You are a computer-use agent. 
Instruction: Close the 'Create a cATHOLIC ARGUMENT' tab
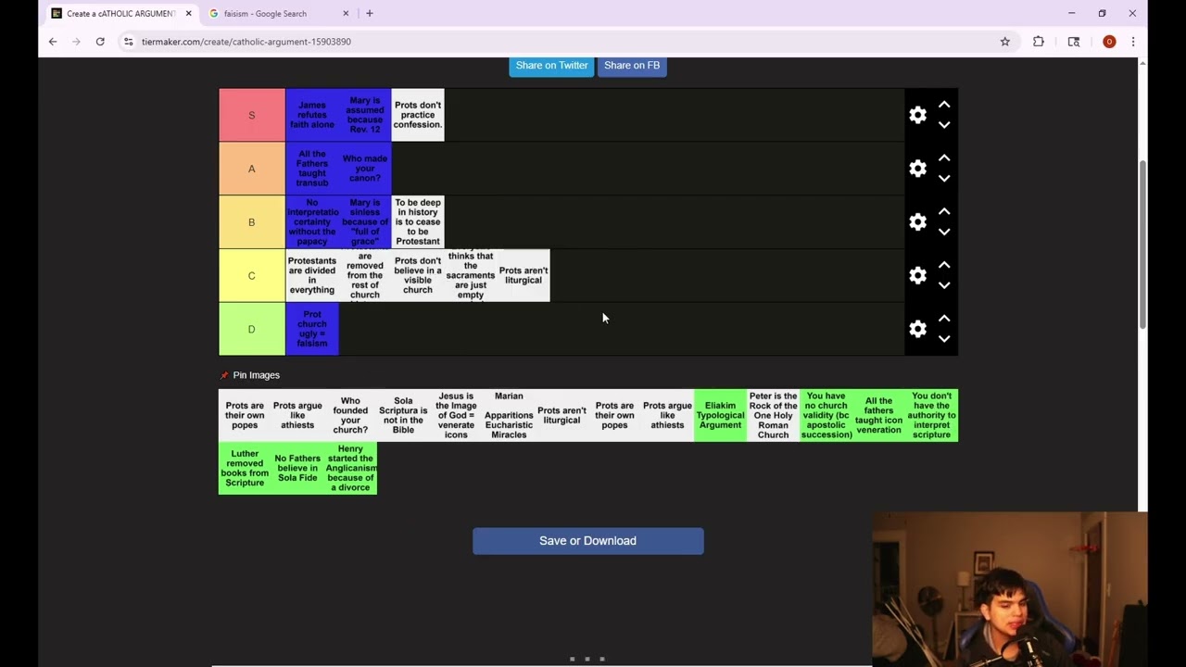tap(188, 13)
